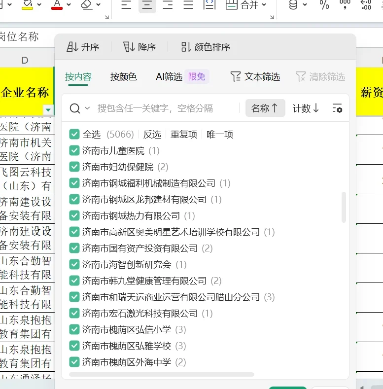
Task: Open the font color dropdown arrow
Action: pos(69,4)
